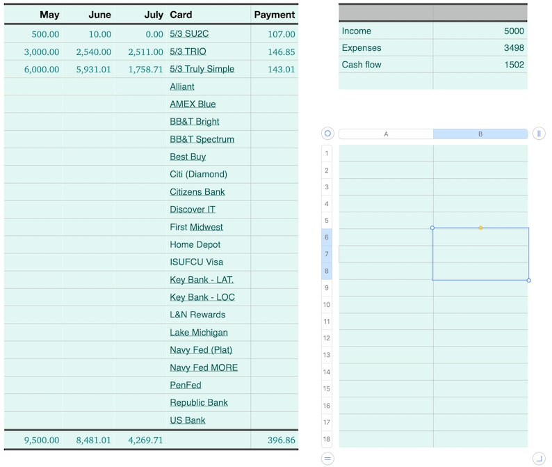Open the Key Bank - LAT link
The height and width of the screenshot is (467, 552).
(202, 280)
